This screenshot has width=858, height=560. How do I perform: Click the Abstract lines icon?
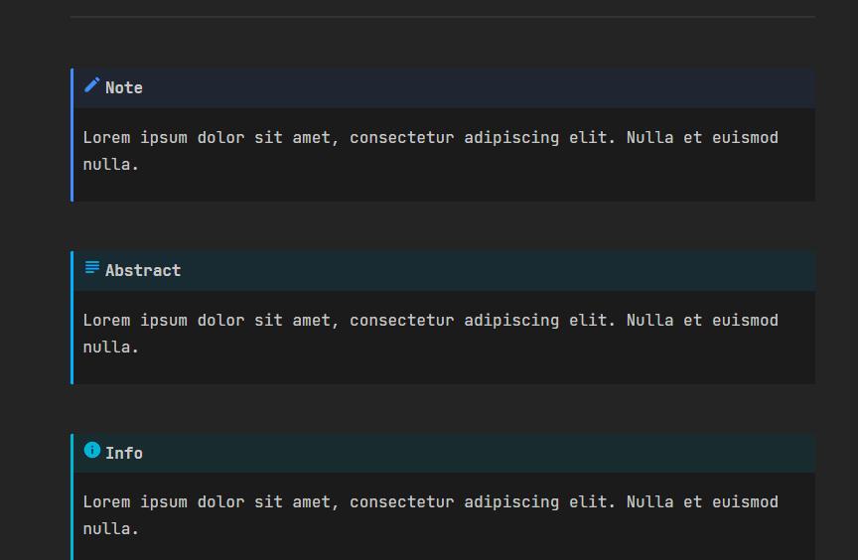point(92,268)
